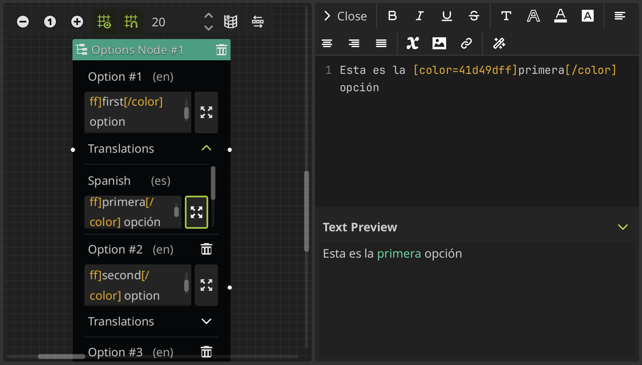Image resolution: width=642 pixels, height=365 pixels.
Task: Insert an image into the text
Action: coord(439,43)
